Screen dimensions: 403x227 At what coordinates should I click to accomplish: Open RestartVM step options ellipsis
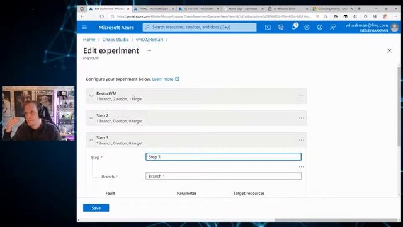click(x=302, y=96)
